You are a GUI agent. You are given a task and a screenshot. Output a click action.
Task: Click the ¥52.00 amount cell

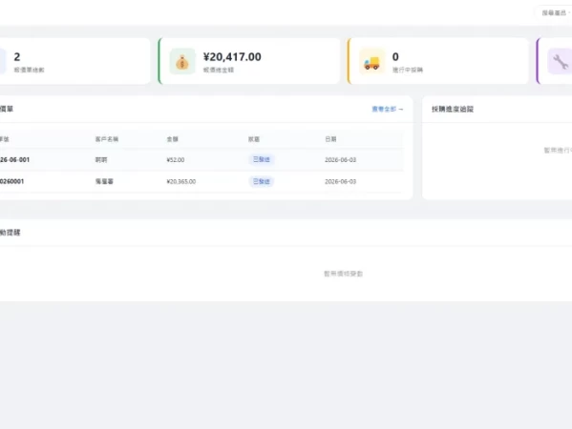(x=176, y=160)
